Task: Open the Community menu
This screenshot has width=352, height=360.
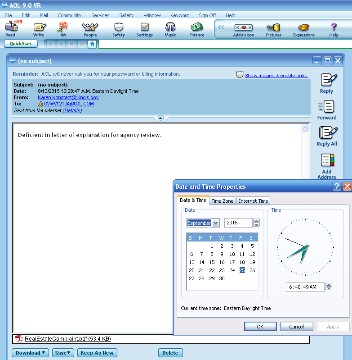Action: click(70, 15)
